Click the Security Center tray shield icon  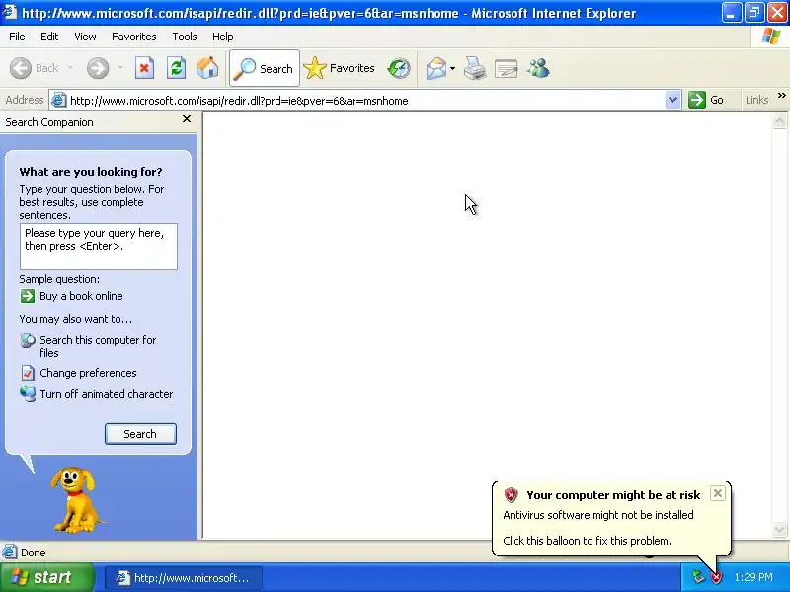715,577
